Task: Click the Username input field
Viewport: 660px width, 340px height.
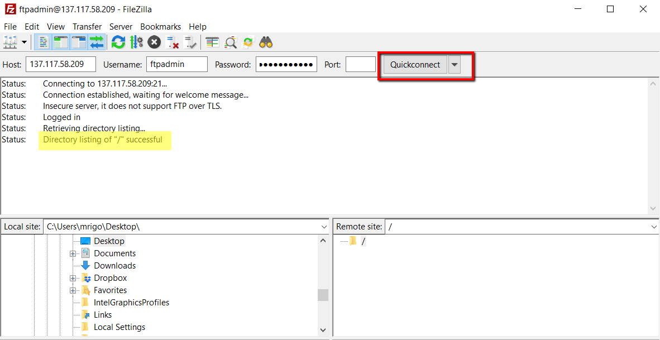Action: click(x=177, y=64)
